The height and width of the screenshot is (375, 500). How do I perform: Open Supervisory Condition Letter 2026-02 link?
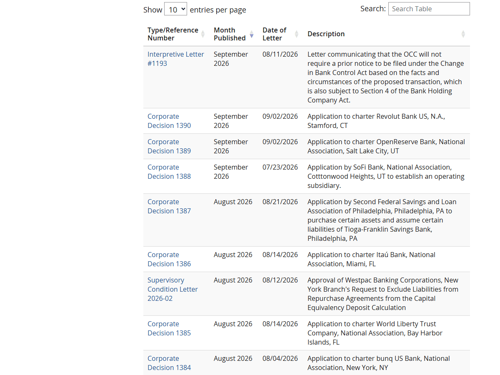pos(172,289)
